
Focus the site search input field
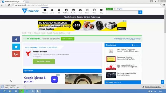pyautogui.click(x=122, y=12)
